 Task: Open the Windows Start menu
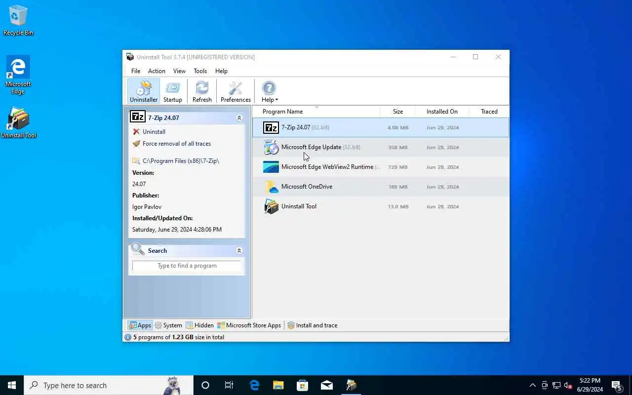pyautogui.click(x=12, y=385)
